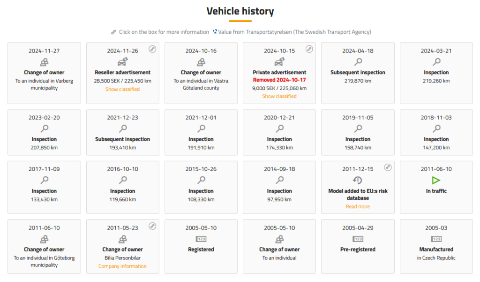This screenshot has height=282, width=480.
Task: Click the registration plate icon for Manufactured
Action: 436,239
